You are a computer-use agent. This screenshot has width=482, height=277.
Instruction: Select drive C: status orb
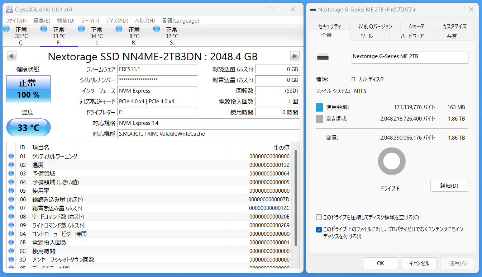click(6, 29)
